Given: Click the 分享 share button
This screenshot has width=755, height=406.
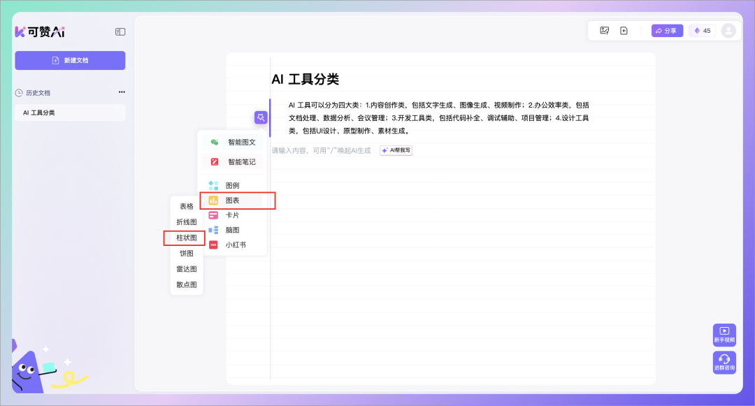Looking at the screenshot, I should coord(667,31).
